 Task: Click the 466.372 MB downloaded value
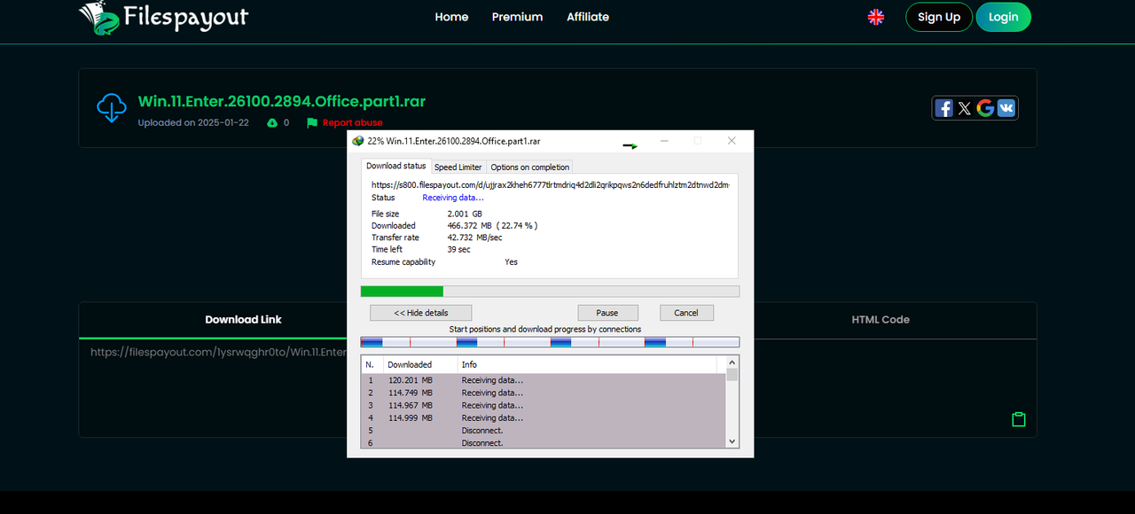(x=470, y=225)
